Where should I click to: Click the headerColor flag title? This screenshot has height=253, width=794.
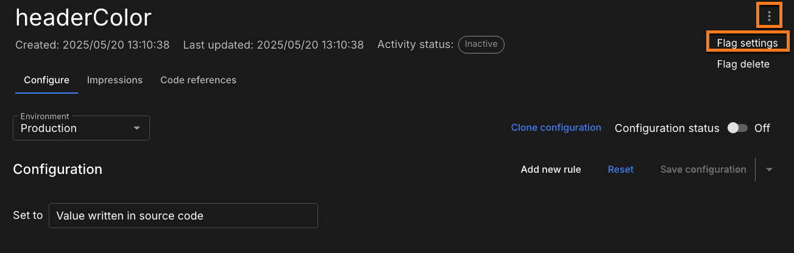tap(83, 18)
